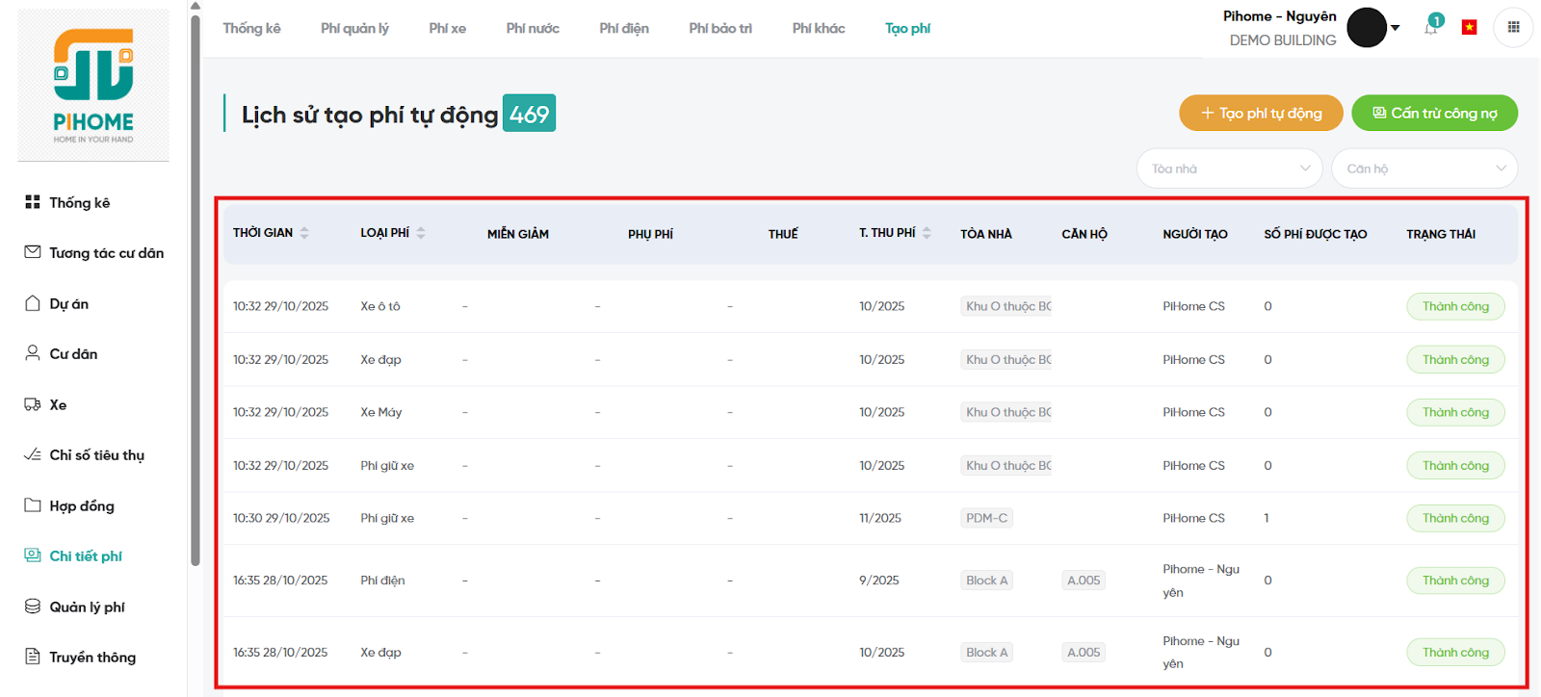Click the user profile avatar
The height and width of the screenshot is (697, 1541).
(x=1366, y=27)
